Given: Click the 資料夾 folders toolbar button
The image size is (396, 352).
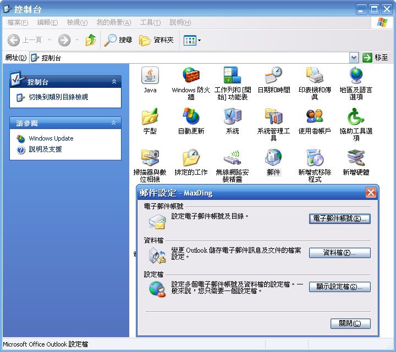Looking at the screenshot, I should pos(156,40).
